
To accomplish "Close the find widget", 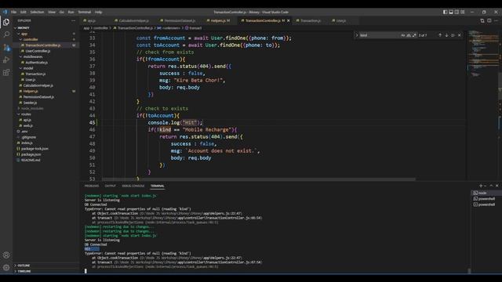I will (x=460, y=35).
